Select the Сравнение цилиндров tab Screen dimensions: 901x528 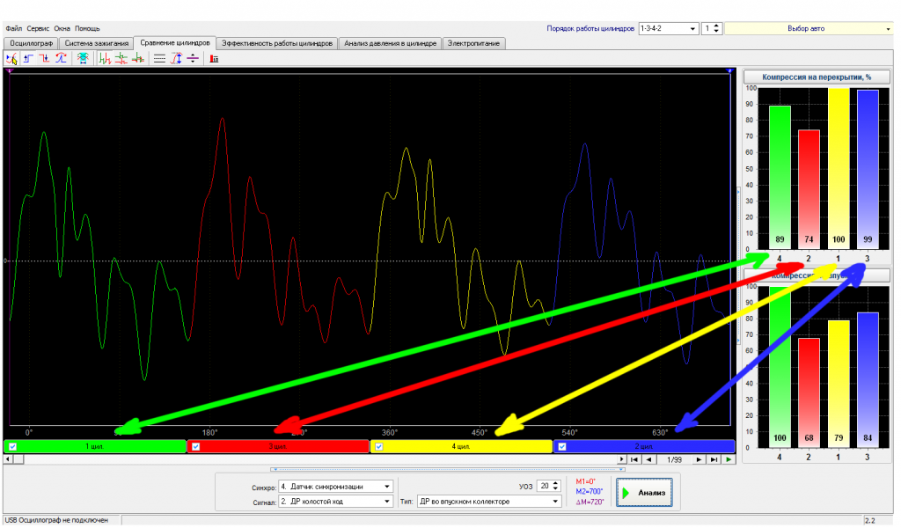tap(175, 43)
